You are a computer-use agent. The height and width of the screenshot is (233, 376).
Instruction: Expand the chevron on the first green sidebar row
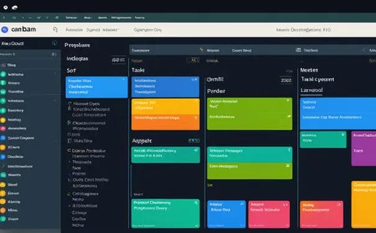tap(55, 73)
